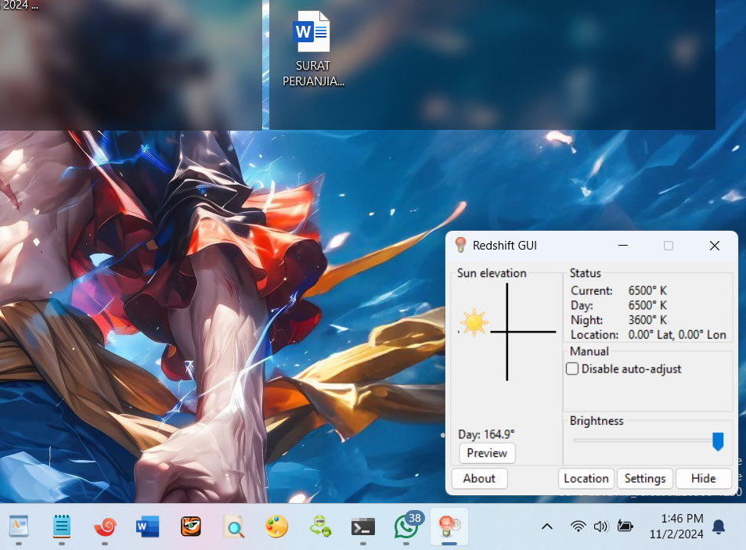Open the tiger-face taskbar app
Viewport: 746px width, 550px height.
point(191,527)
